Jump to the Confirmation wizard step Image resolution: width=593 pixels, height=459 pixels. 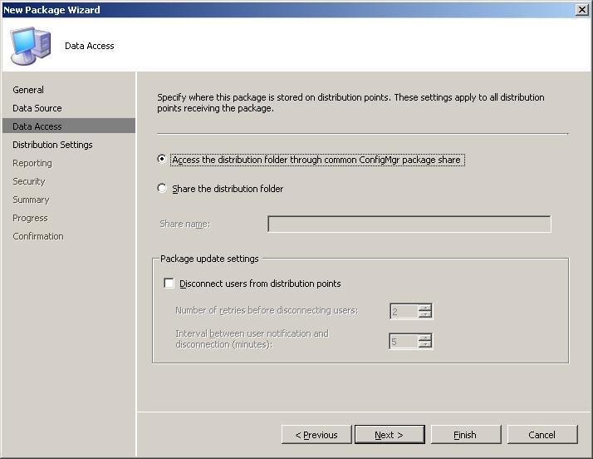point(38,236)
